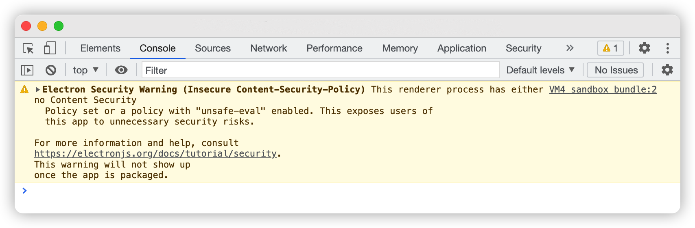Open the top context dropdown
The height and width of the screenshot is (228, 695).
click(x=86, y=70)
